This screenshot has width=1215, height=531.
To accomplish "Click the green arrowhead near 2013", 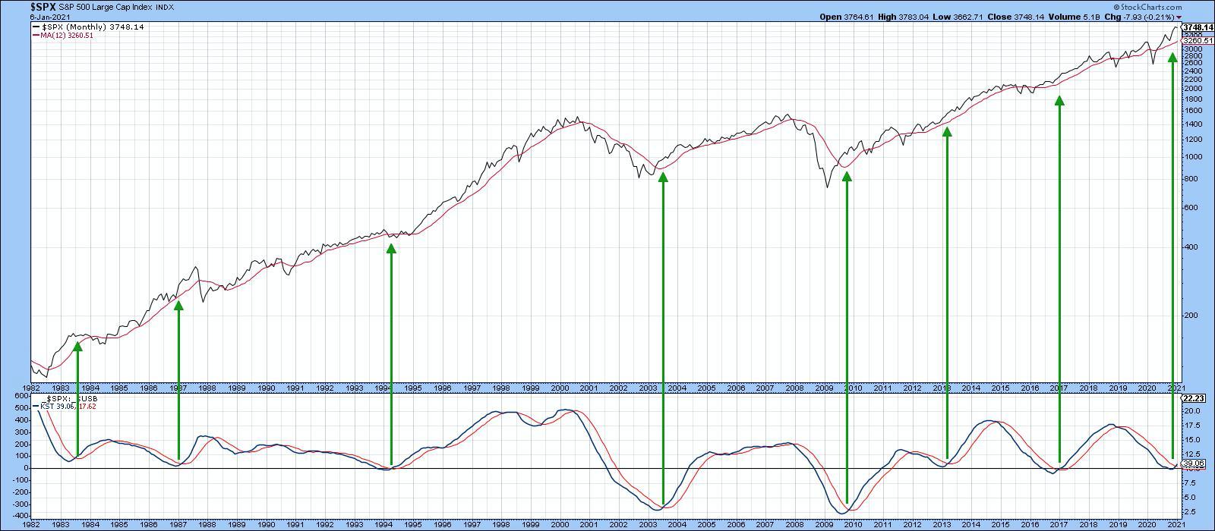I will click(x=947, y=133).
